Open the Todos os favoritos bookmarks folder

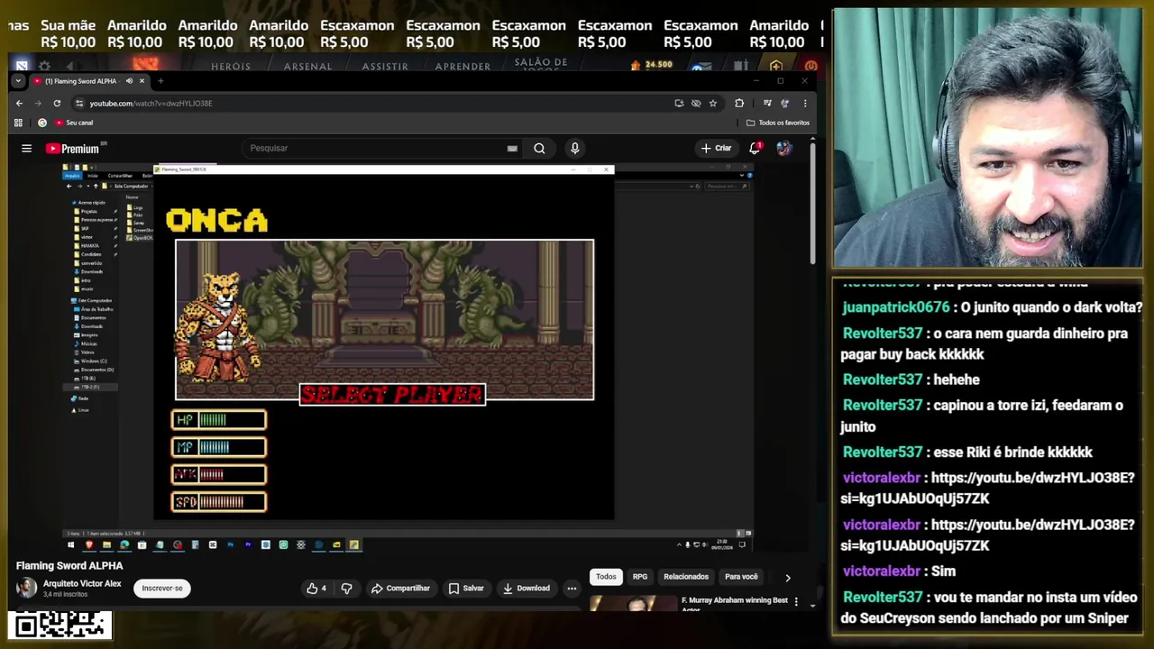pos(778,123)
